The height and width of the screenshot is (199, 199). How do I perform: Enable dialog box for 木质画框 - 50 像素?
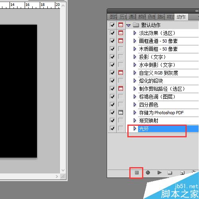tap(121, 49)
